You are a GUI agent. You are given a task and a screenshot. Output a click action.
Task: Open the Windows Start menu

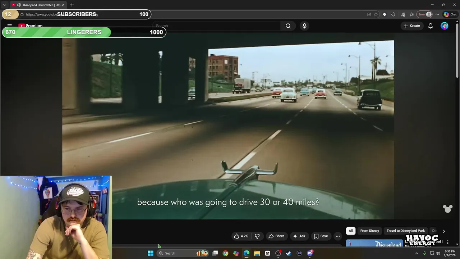point(151,253)
